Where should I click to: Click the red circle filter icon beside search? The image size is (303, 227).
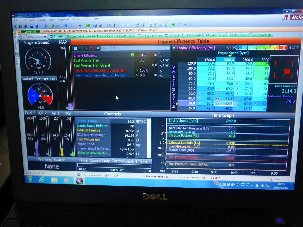[x=92, y=48]
